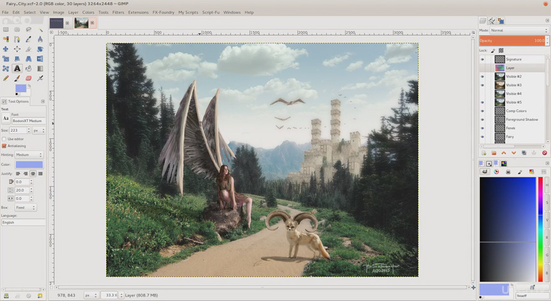
Task: Open the Box dropdown set to Fixed
Action: tap(25, 208)
